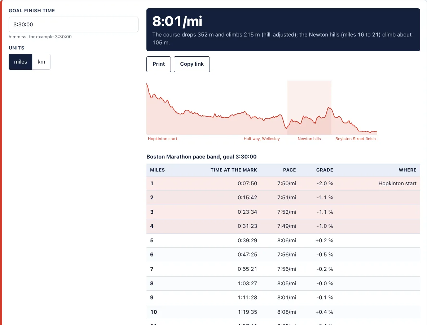Image resolution: width=427 pixels, height=325 pixels.
Task: Click the -1.0 % grade cell
Action: [325, 226]
